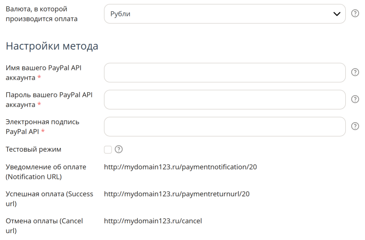Click the Уведомление об оплате (Notification URL) label
Viewport: 365px width, 240px height.
[x=46, y=172]
